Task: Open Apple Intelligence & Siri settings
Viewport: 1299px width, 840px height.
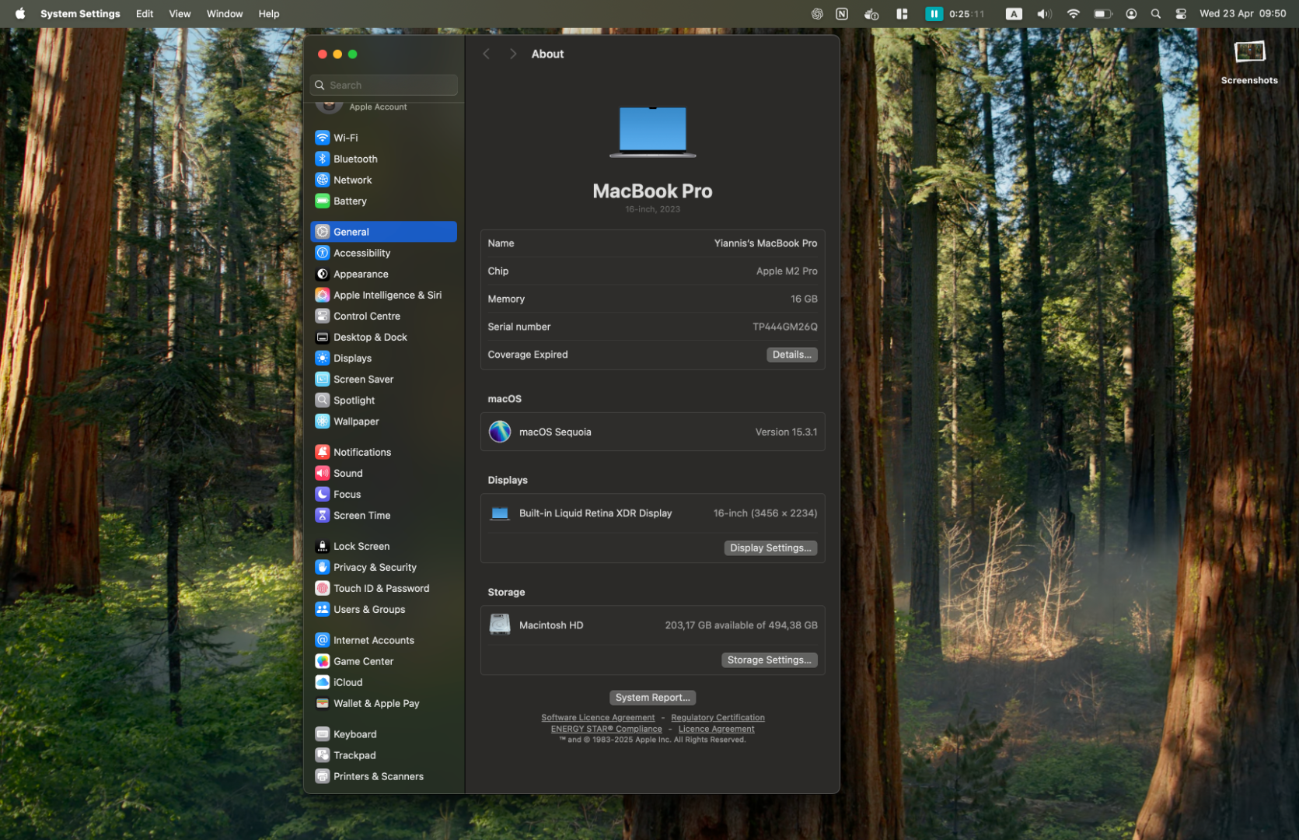Action: [383, 295]
